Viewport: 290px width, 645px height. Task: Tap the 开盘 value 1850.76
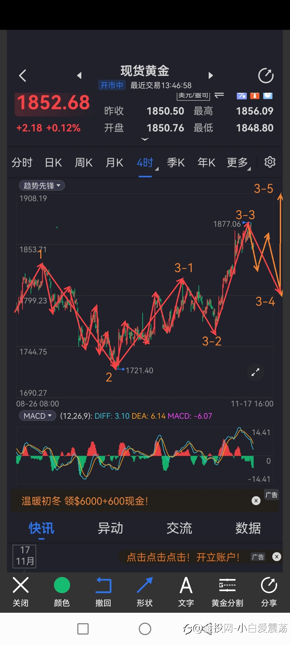click(165, 128)
